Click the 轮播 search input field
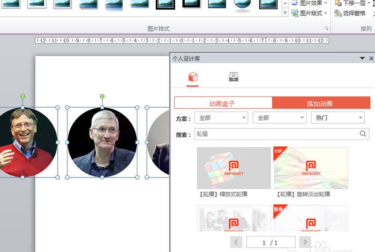The width and height of the screenshot is (375, 252). pyautogui.click(x=277, y=134)
